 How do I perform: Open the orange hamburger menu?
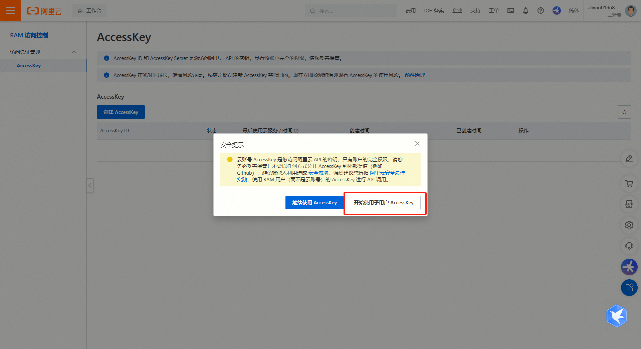[x=10, y=11]
